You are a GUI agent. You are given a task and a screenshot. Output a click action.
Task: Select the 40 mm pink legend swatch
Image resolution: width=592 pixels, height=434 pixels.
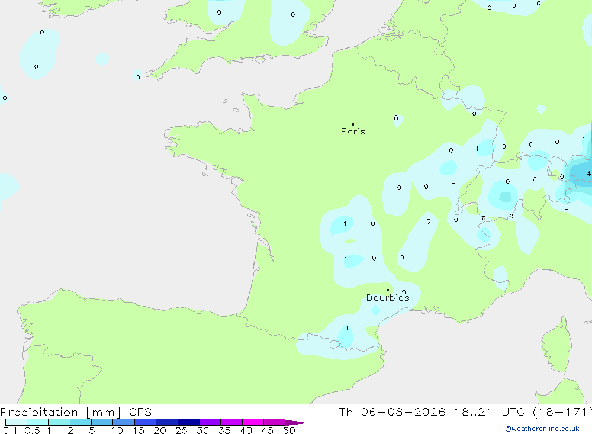tap(253, 422)
